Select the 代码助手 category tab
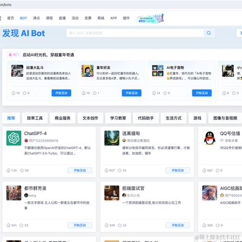The height and width of the screenshot is (242, 242). point(146,118)
